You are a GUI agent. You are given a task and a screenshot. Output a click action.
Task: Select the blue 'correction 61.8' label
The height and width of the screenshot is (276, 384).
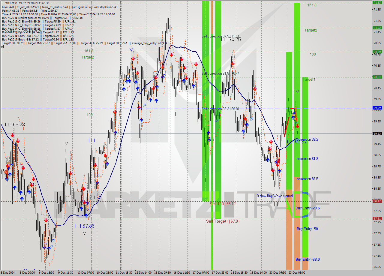(307, 159)
